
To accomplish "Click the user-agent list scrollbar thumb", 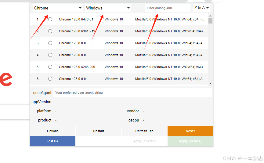I will click(210, 21).
